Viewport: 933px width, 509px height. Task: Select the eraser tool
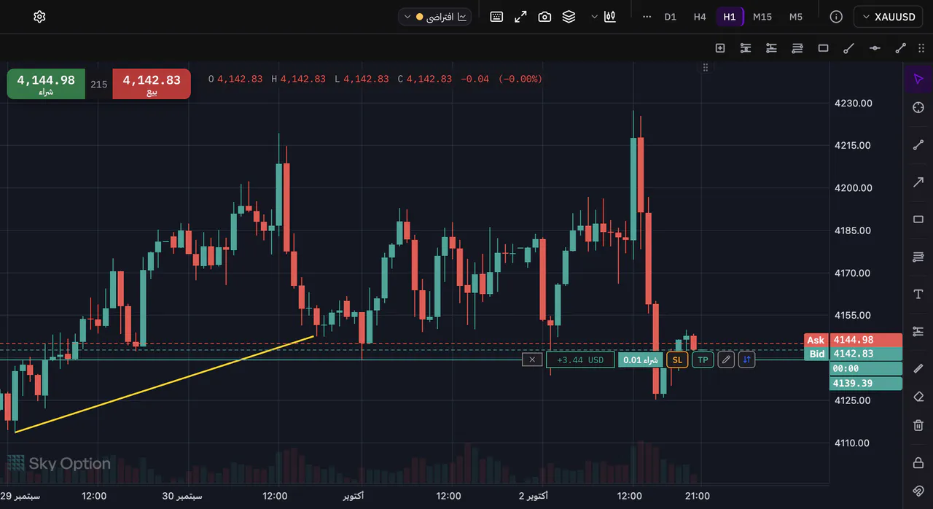918,397
